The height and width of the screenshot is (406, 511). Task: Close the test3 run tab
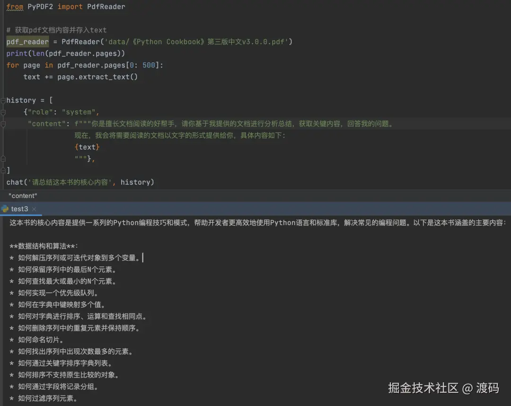(x=34, y=209)
